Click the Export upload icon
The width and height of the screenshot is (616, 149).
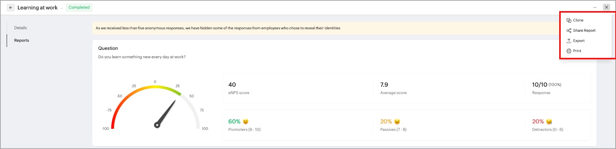[569, 41]
